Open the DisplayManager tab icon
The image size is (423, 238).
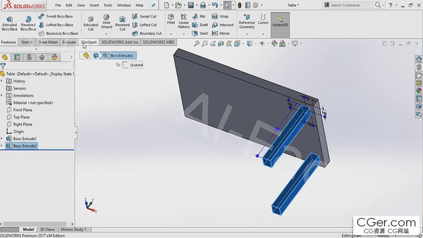click(x=54, y=57)
